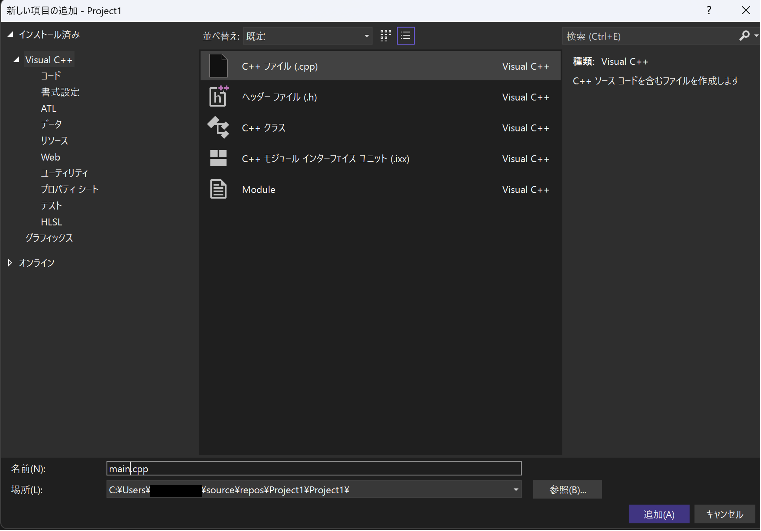Select the ユーティリティ category

pyautogui.click(x=64, y=173)
